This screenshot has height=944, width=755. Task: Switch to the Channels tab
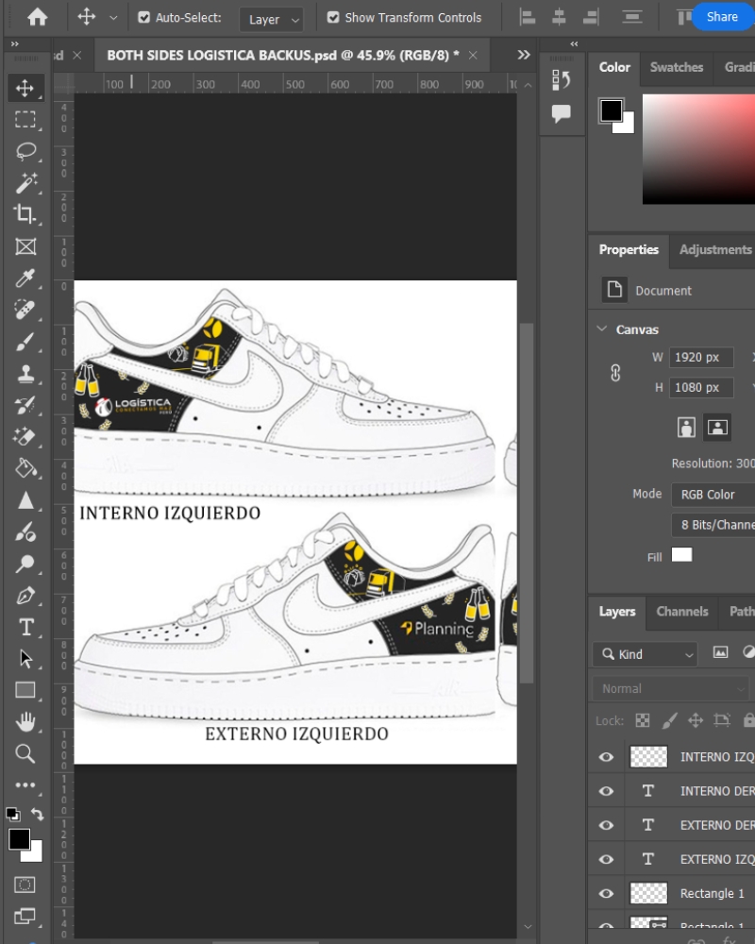pyautogui.click(x=682, y=611)
